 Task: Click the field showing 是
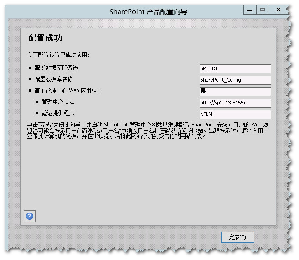pos(235,91)
